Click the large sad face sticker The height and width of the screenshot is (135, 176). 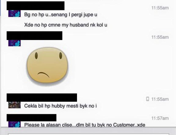point(47,65)
